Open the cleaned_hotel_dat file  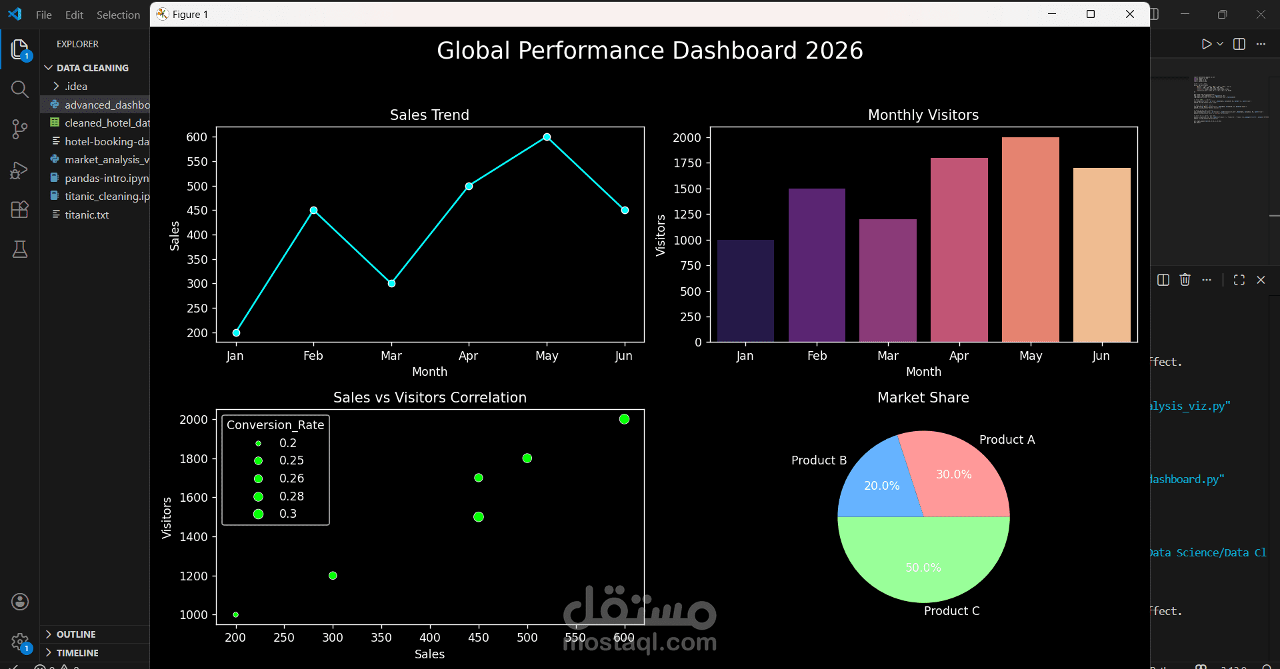(95, 123)
